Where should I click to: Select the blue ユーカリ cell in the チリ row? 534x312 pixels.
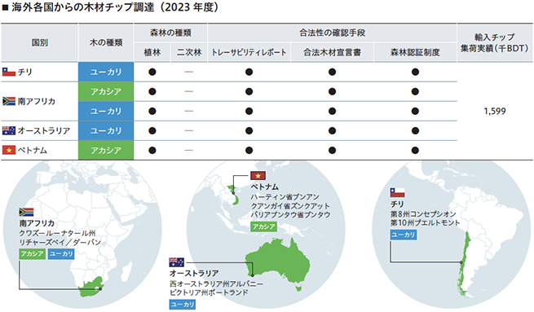106,72
